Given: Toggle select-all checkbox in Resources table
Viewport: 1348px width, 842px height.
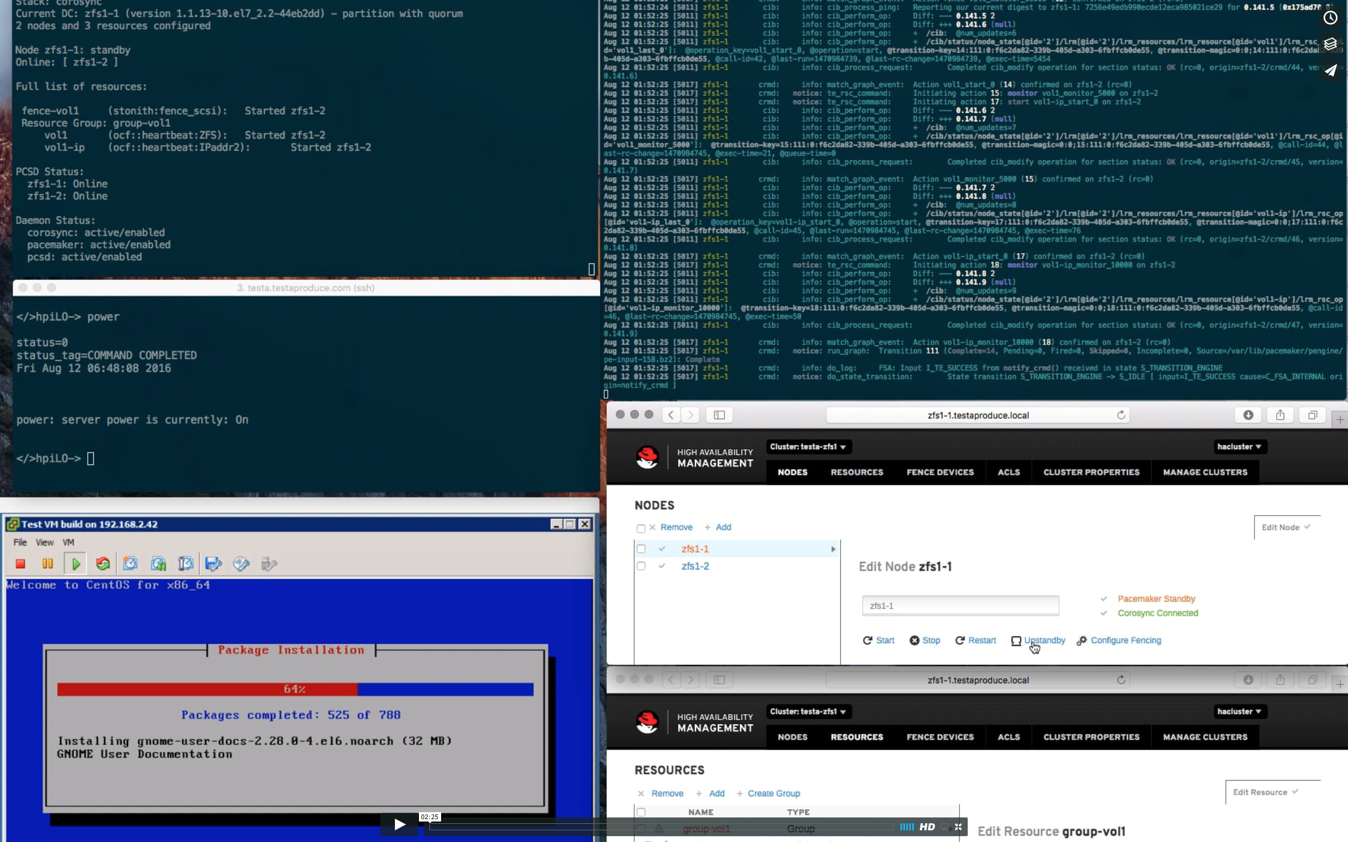Looking at the screenshot, I should pyautogui.click(x=641, y=812).
